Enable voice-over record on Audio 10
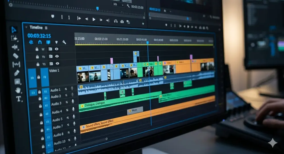284x154 pixels. tap(75, 139)
